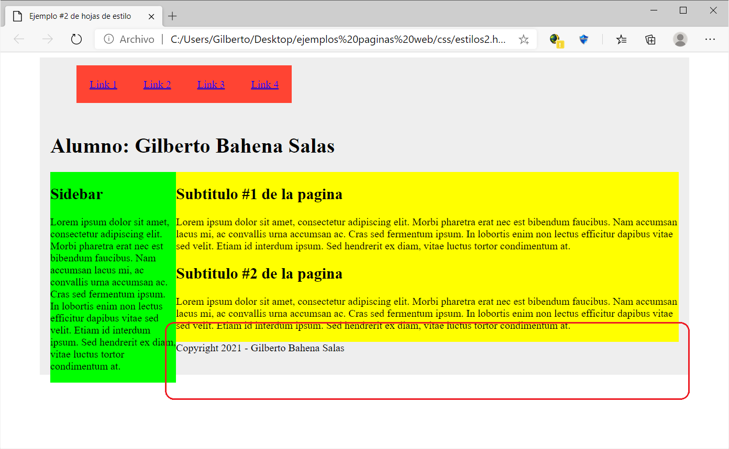Select the Ejemplo #2 de hojas de estilo tab
729x449 pixels.
click(84, 16)
